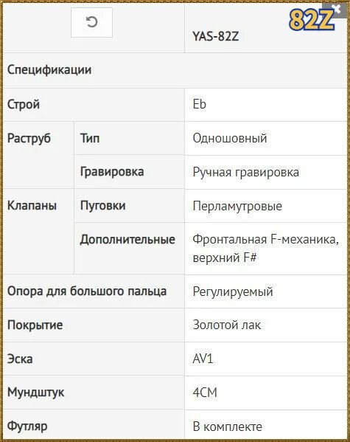
Task: Click the Дополнительные sub-label
Action: point(127,239)
